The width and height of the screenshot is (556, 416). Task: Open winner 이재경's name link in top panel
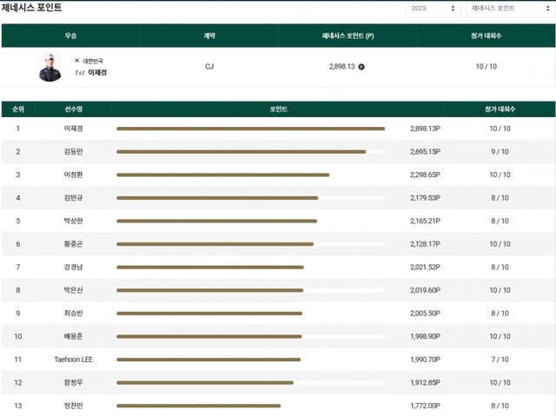point(96,73)
